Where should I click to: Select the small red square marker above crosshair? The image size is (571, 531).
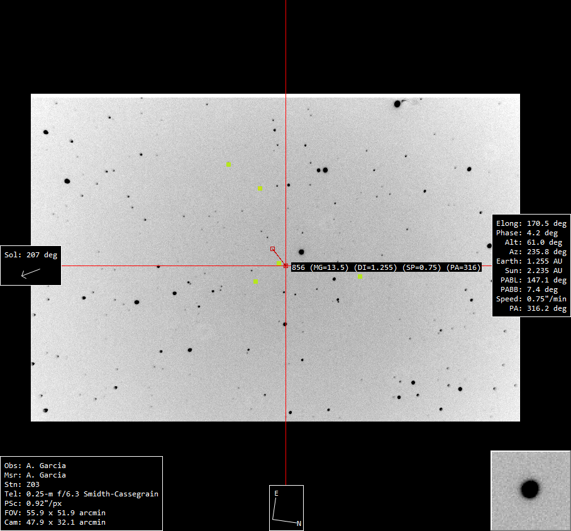(x=272, y=248)
